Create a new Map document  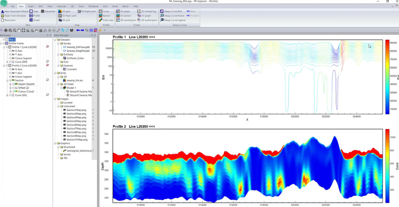click(34, 12)
